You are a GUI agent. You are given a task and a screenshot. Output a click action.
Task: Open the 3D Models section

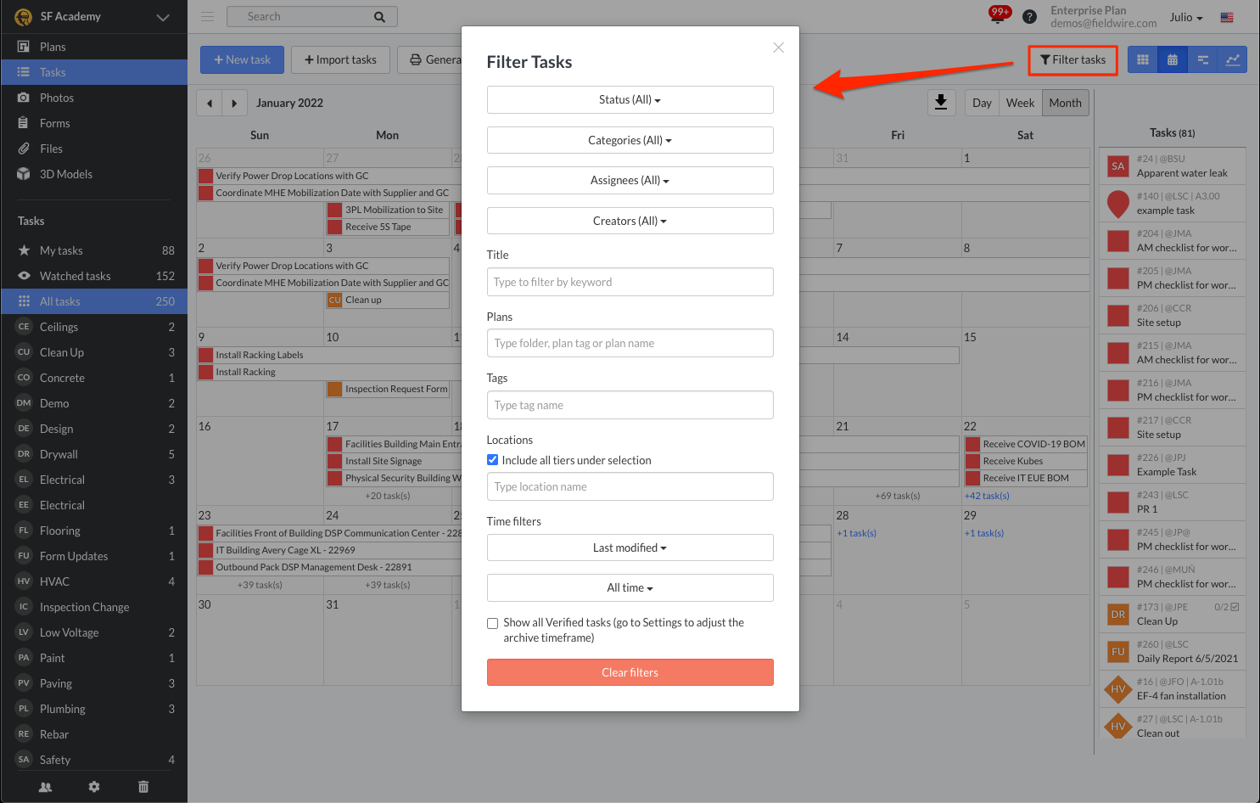[66, 174]
